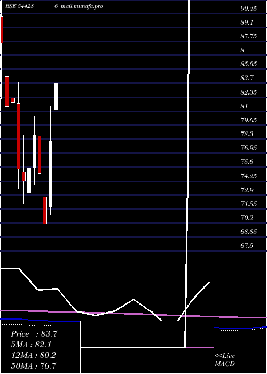The width and height of the screenshot is (267, 374).
Task: Click the 78.3 price axis label
Action: pos(247,134)
